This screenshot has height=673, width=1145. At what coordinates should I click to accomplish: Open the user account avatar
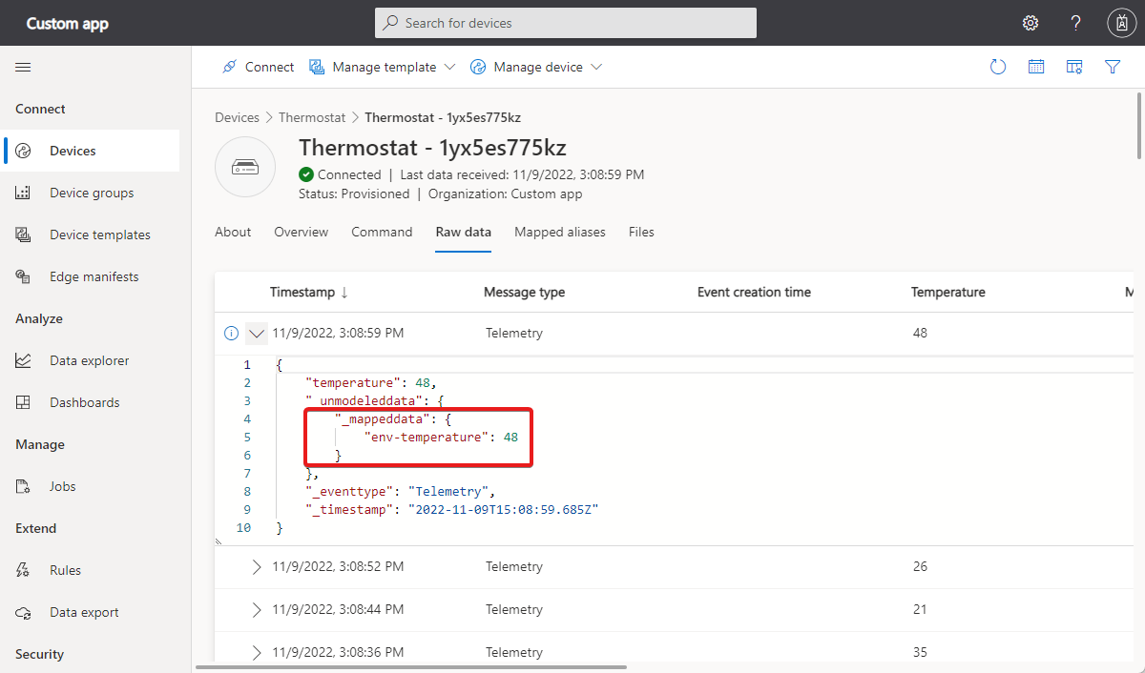pyautogui.click(x=1121, y=23)
